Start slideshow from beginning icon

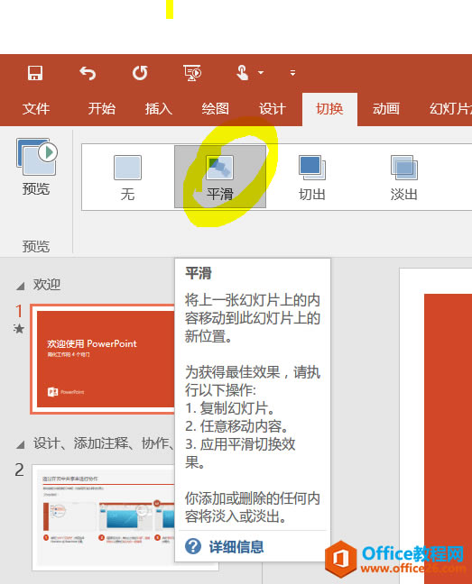(x=192, y=73)
